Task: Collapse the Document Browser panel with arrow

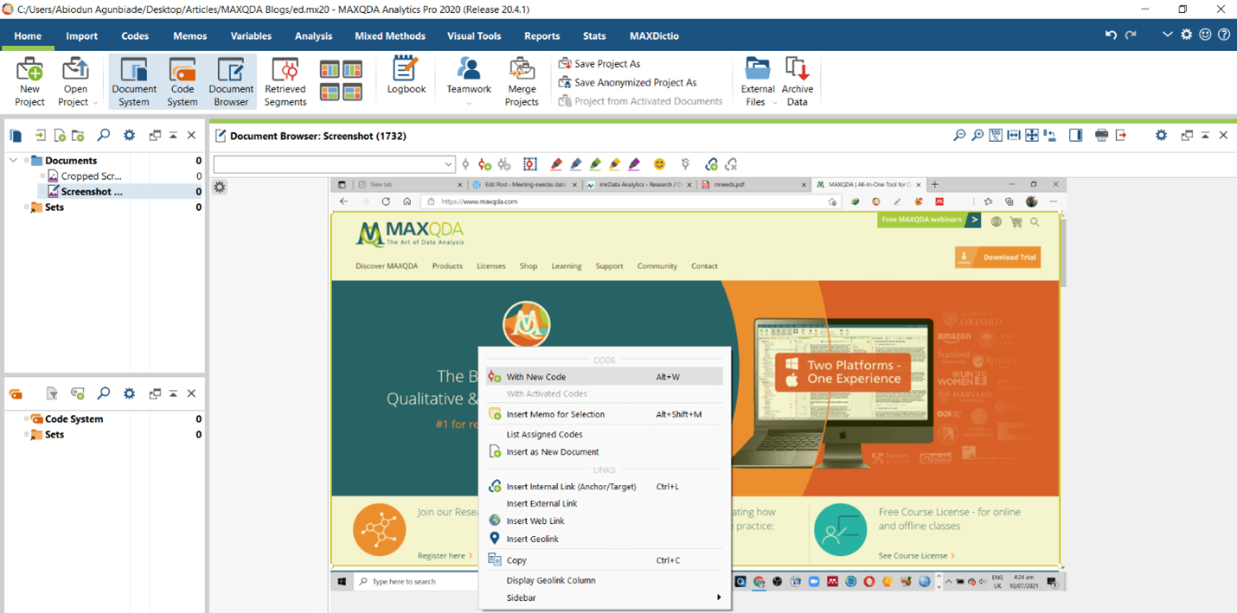Action: [x=1205, y=136]
